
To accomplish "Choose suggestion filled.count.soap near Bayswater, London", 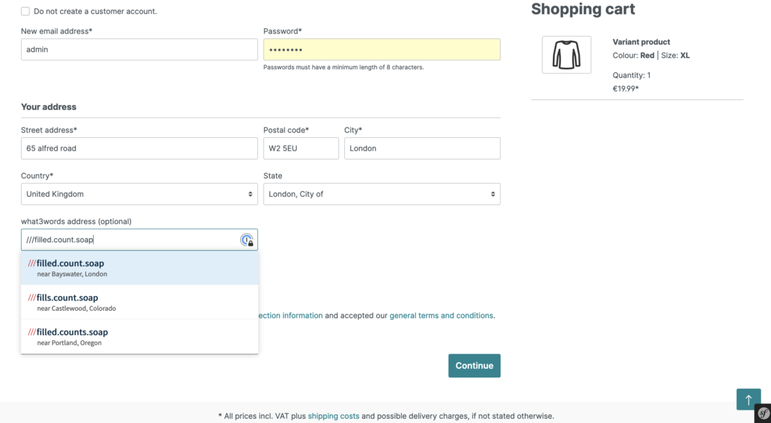I will [139, 268].
